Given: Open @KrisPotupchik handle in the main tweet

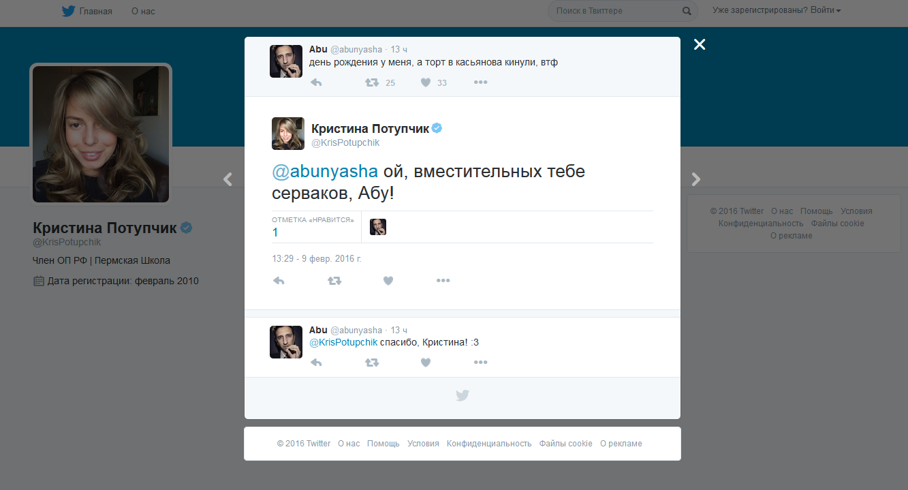Looking at the screenshot, I should coord(345,143).
